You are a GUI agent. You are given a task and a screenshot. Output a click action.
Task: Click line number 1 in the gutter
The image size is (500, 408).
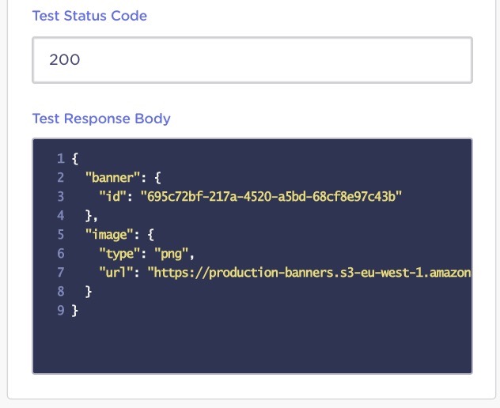click(x=61, y=158)
